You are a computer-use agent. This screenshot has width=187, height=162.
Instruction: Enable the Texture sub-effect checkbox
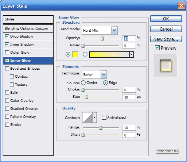tap(12, 84)
